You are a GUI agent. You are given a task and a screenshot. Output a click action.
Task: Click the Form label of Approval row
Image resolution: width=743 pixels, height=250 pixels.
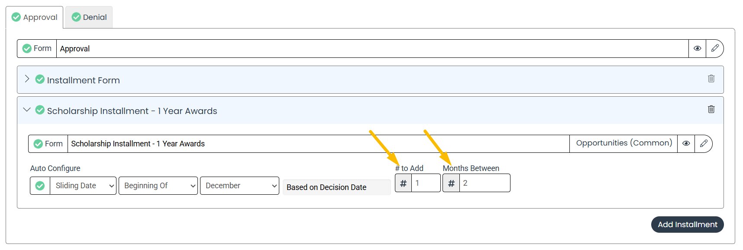coord(42,48)
